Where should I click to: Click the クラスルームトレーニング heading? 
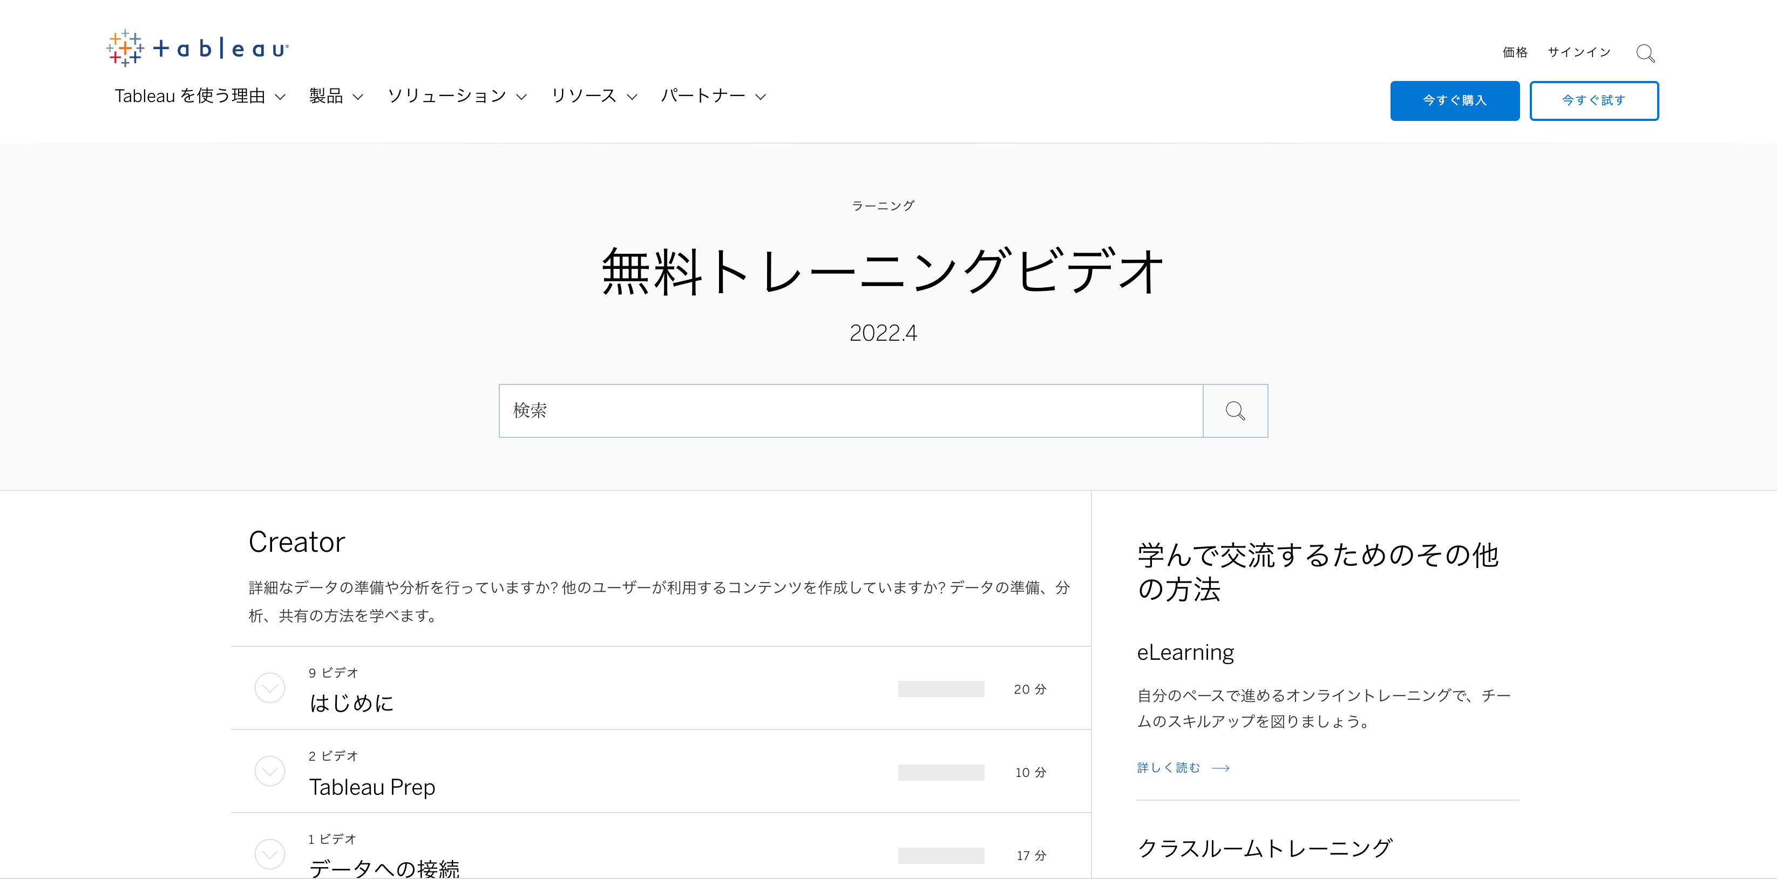tap(1265, 848)
